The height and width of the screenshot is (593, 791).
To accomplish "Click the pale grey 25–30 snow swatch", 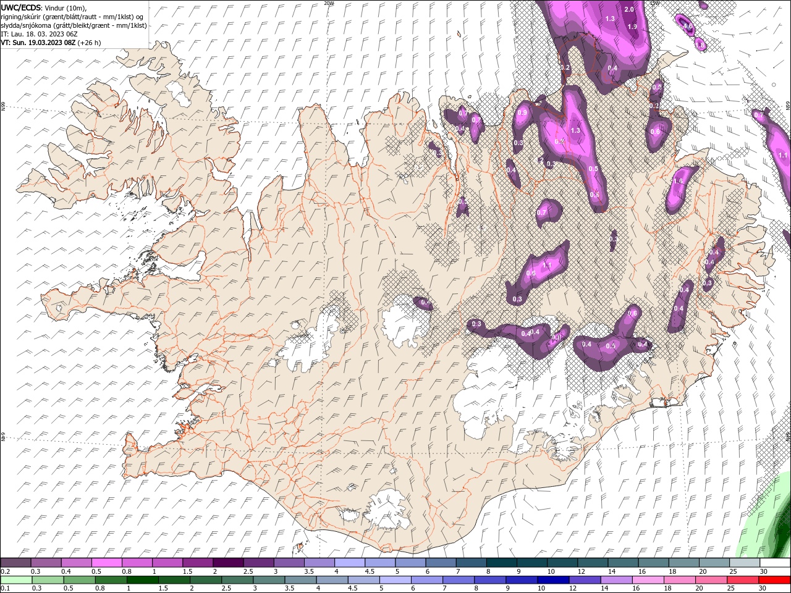I will pyautogui.click(x=743, y=563).
